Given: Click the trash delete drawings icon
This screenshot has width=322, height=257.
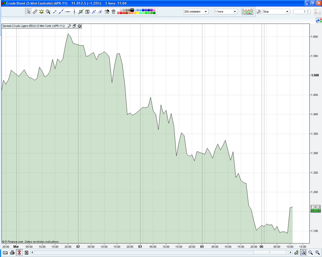Looking at the screenshot, I should point(113,11).
